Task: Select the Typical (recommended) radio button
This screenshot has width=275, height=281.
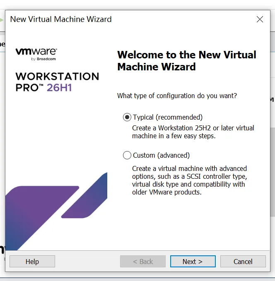Action: 127,117
